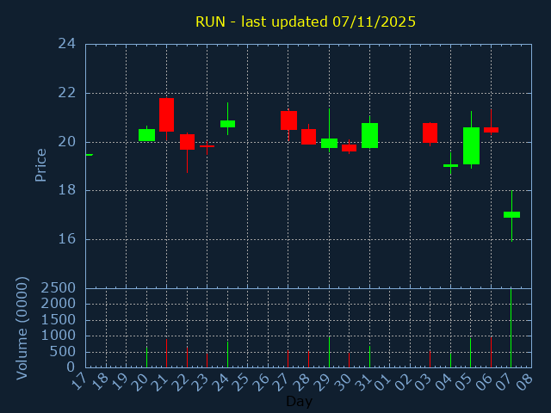
Task: Click the red volume bar on day 06
Action: (x=491, y=351)
